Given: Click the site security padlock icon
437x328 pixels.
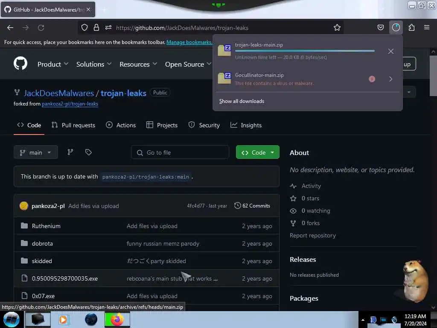Looking at the screenshot, I should (x=96, y=27).
